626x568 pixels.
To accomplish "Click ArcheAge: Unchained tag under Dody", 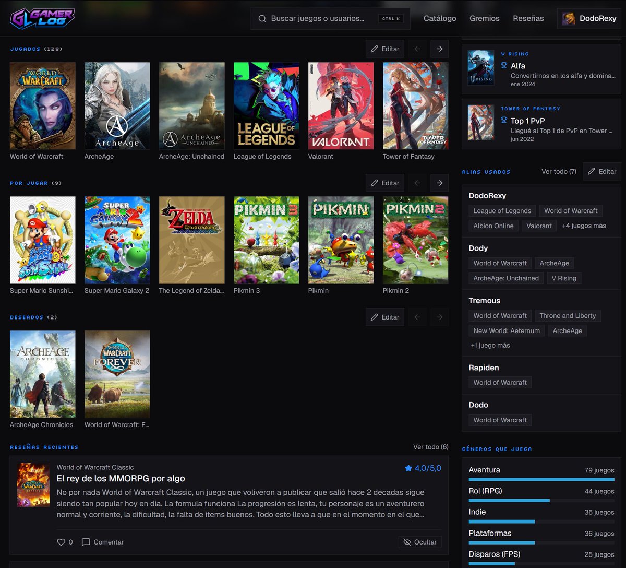I will point(506,278).
